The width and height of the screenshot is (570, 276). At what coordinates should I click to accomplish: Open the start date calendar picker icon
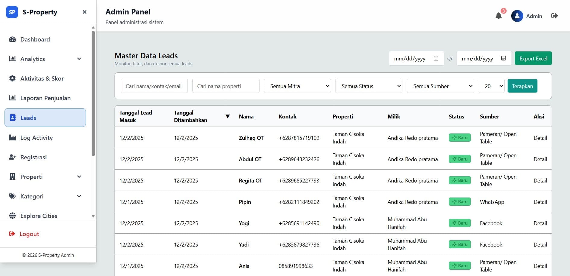point(436,58)
